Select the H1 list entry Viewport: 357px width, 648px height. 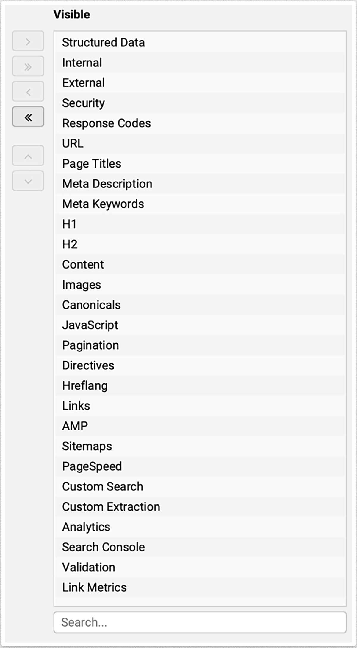[x=200, y=224]
